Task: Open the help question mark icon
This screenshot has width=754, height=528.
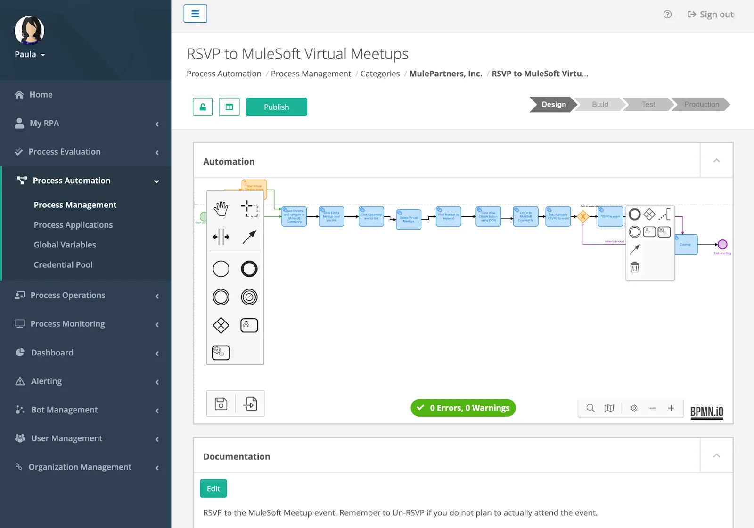Action: (x=667, y=15)
